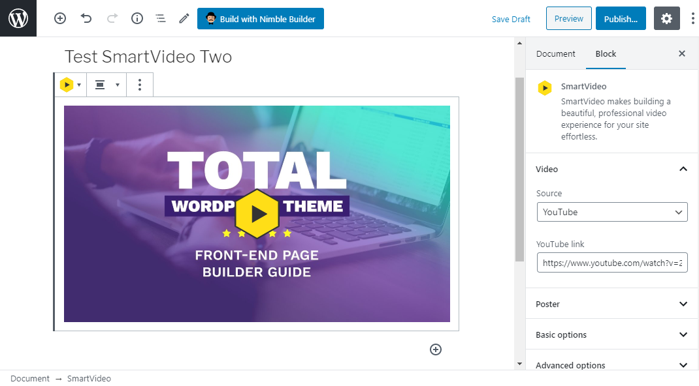
Task: Expand the Advanced options panel
Action: pyautogui.click(x=611, y=365)
